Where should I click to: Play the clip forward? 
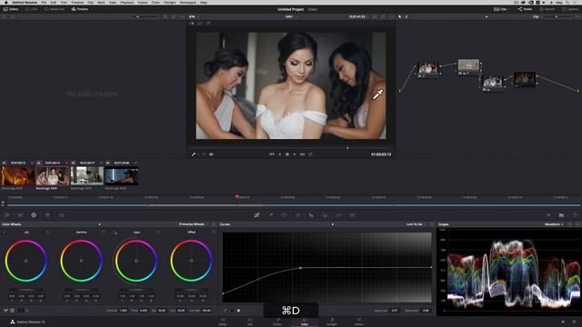(295, 154)
